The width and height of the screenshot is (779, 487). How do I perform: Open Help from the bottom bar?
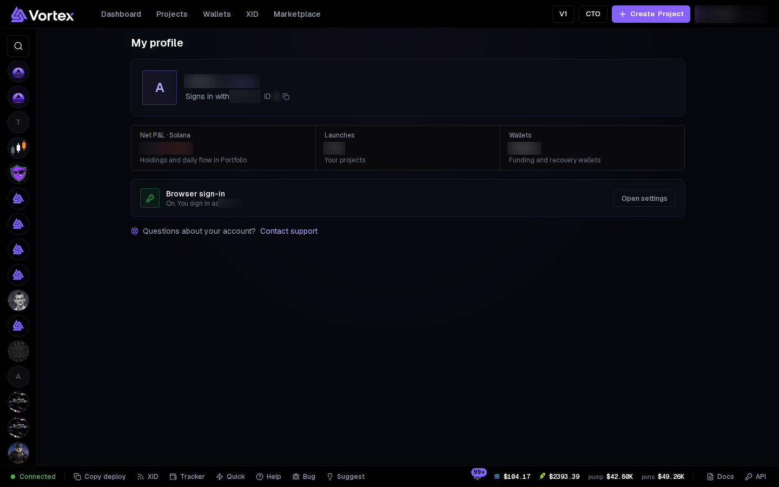(x=268, y=477)
